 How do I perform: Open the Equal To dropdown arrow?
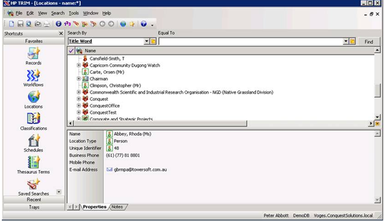(345, 41)
